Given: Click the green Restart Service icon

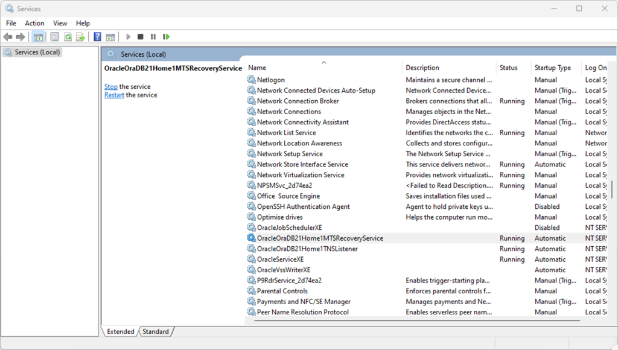Looking at the screenshot, I should [x=166, y=37].
